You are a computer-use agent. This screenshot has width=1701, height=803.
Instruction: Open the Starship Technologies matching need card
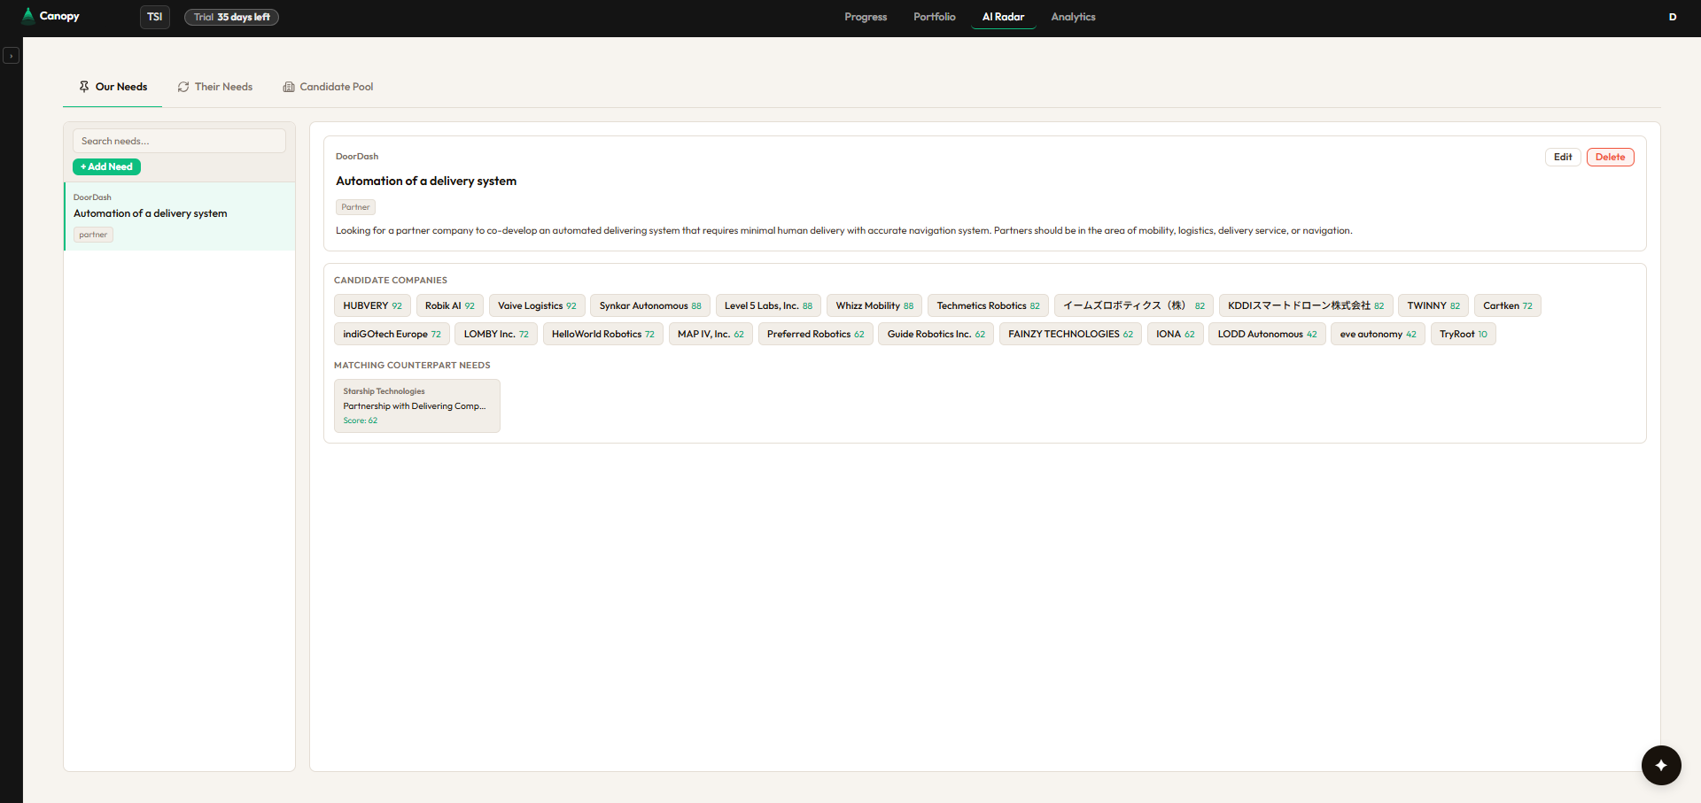coord(417,405)
